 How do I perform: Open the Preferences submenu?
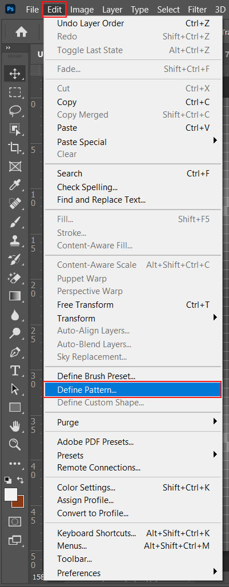point(133,573)
